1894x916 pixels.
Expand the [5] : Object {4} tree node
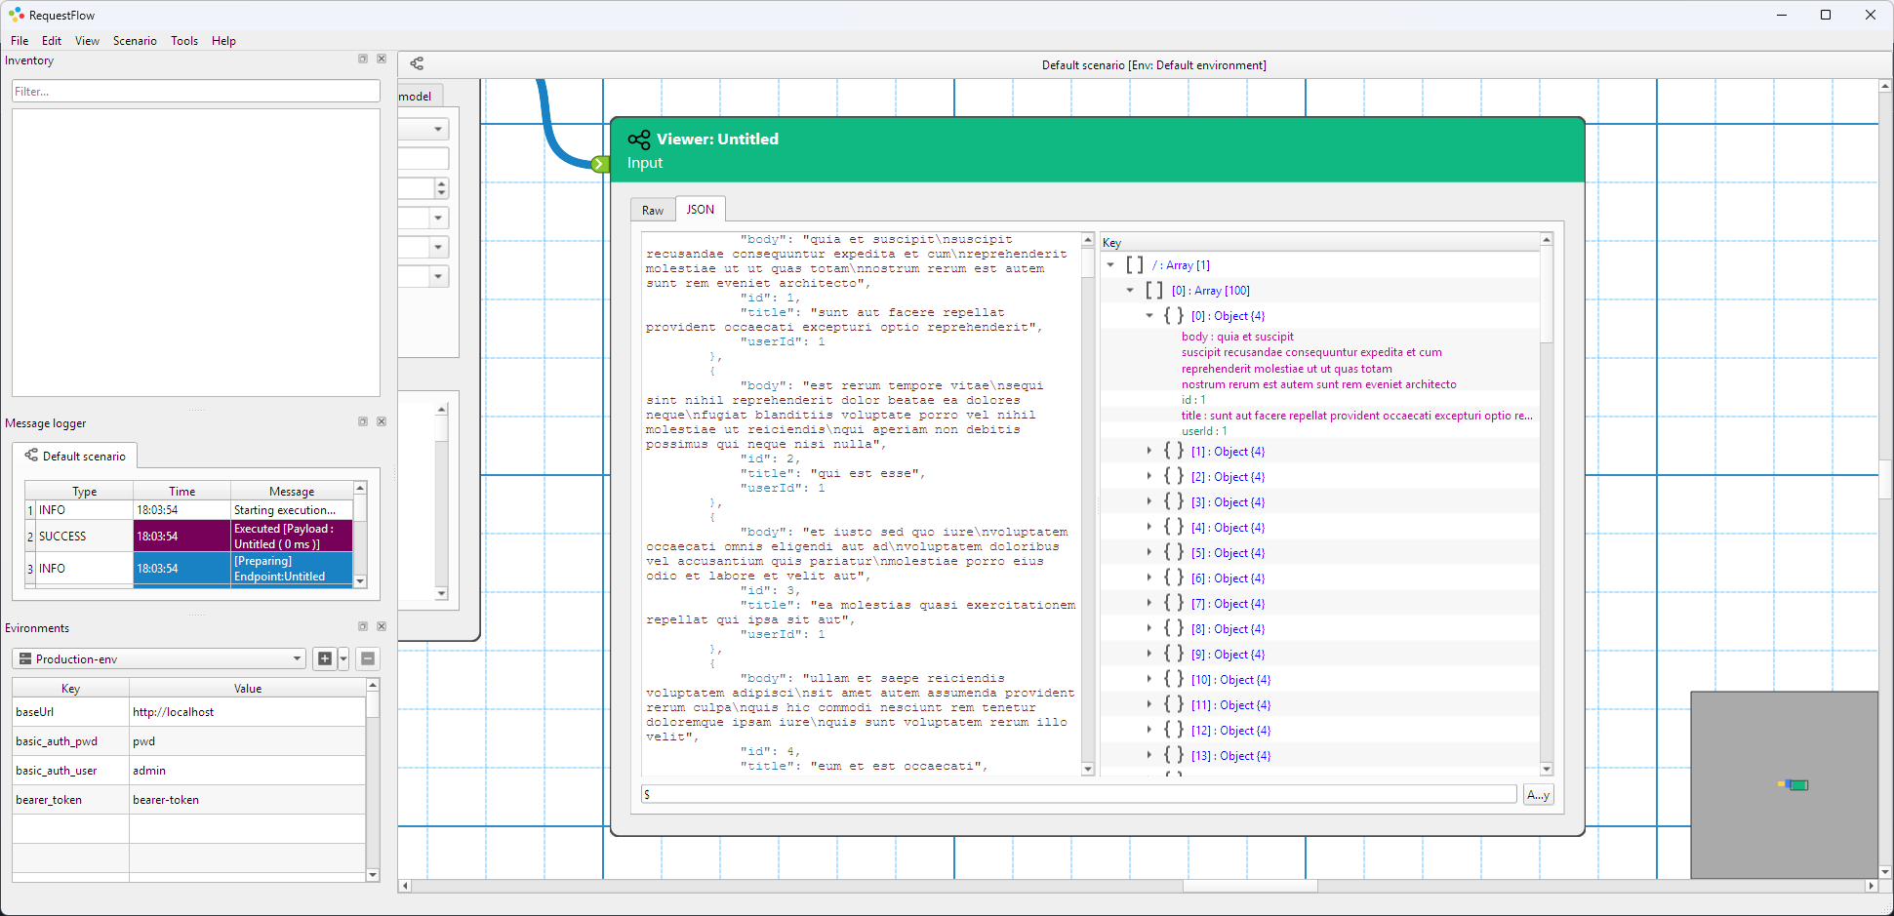tap(1149, 553)
